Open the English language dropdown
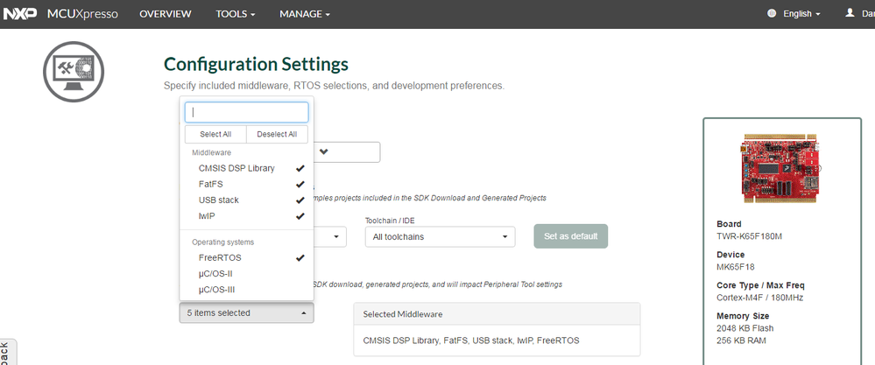Screen dimensions: 875x365 click(x=799, y=14)
